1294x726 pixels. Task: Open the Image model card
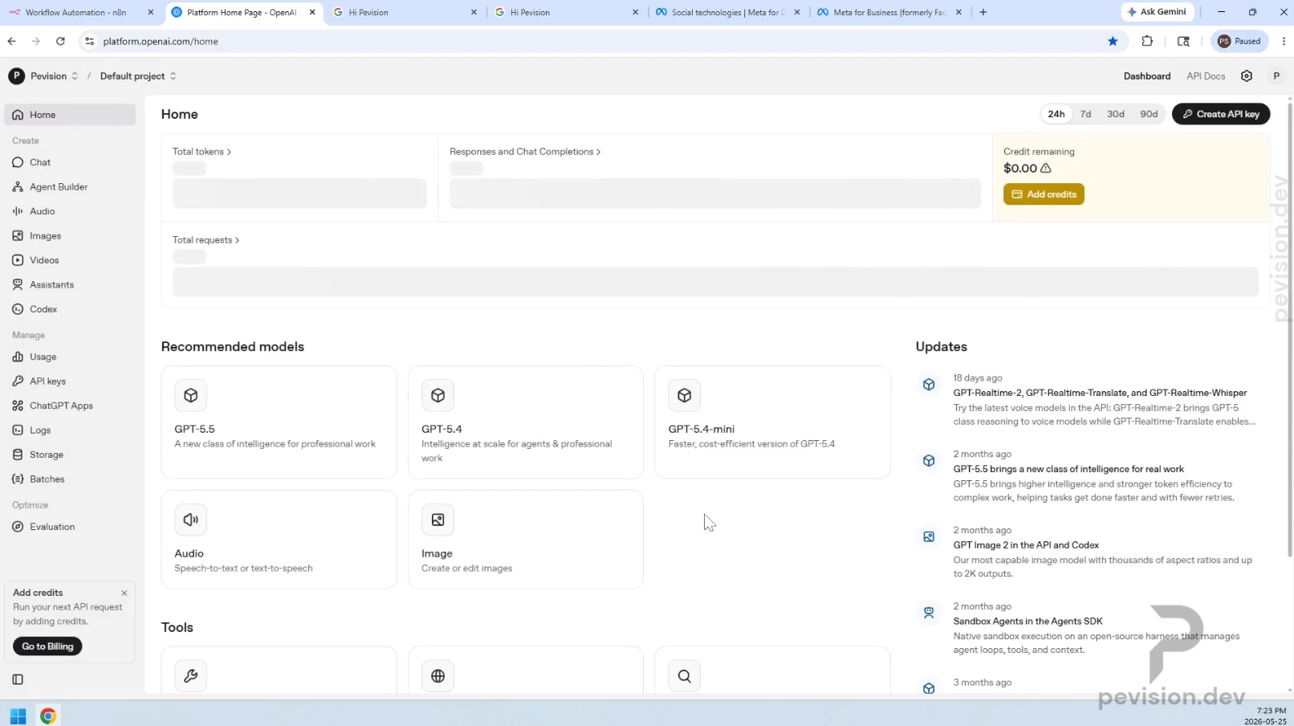526,540
